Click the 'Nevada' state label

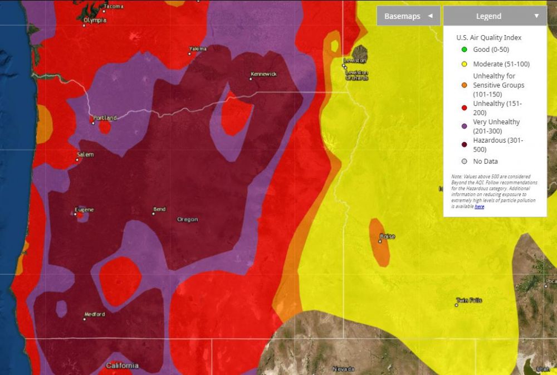[344, 369]
